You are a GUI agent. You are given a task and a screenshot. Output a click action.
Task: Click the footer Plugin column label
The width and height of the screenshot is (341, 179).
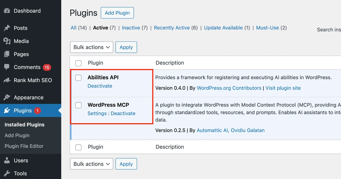[x=95, y=147]
